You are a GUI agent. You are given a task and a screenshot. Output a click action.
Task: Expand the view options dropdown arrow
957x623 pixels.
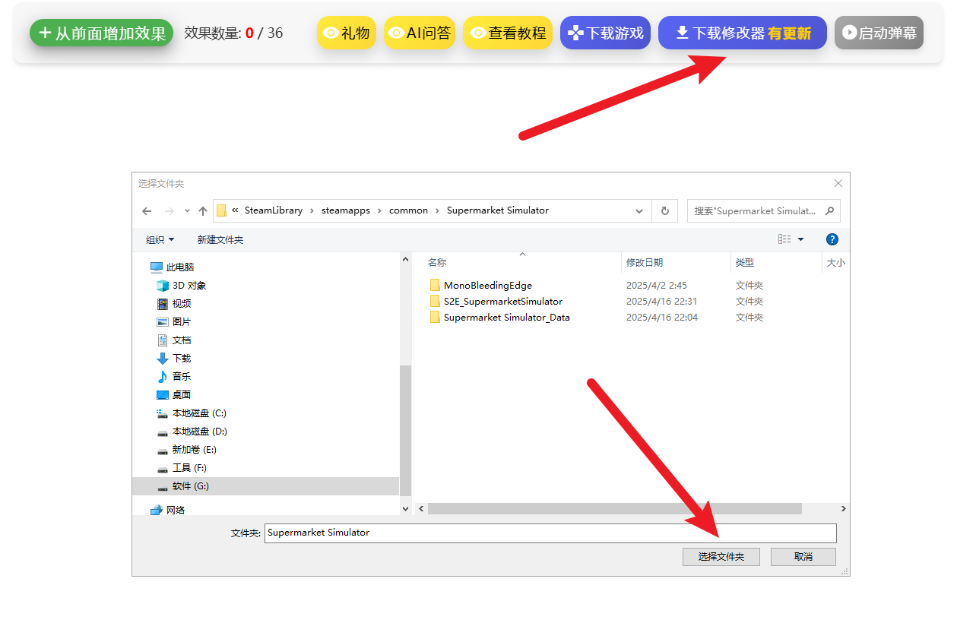pyautogui.click(x=800, y=240)
